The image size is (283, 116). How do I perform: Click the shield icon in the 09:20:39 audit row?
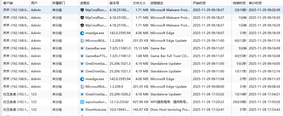click(82, 10)
